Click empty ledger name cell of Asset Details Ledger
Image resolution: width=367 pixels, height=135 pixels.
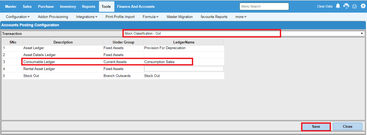(x=184, y=55)
